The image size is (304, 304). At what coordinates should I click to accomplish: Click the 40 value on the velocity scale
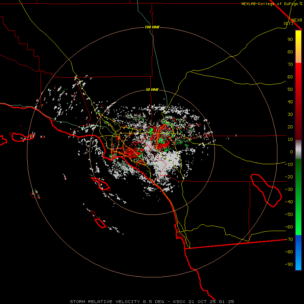point(290,102)
